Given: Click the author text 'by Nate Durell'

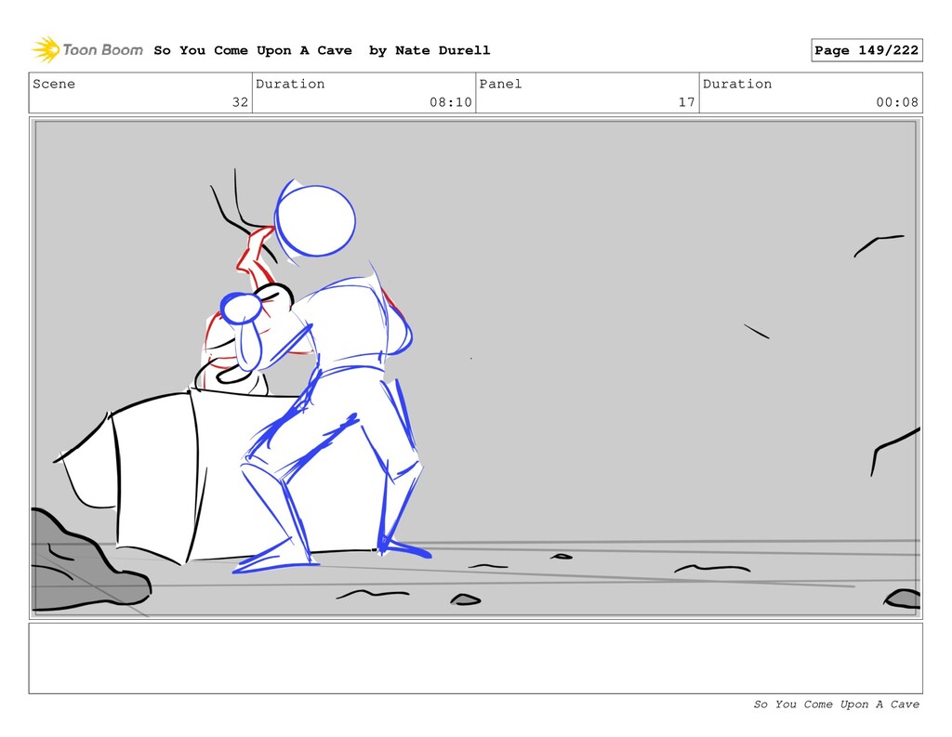Looking at the screenshot, I should point(430,50).
